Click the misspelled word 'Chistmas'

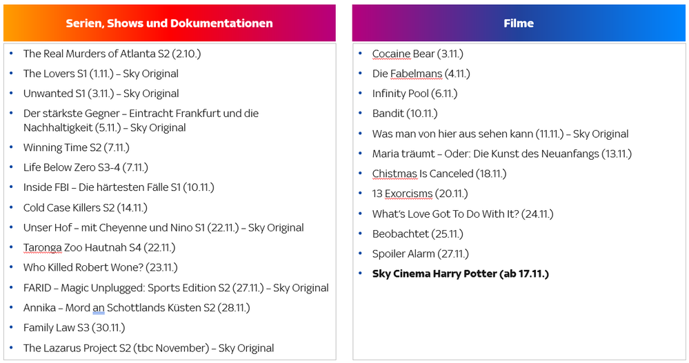(x=395, y=174)
